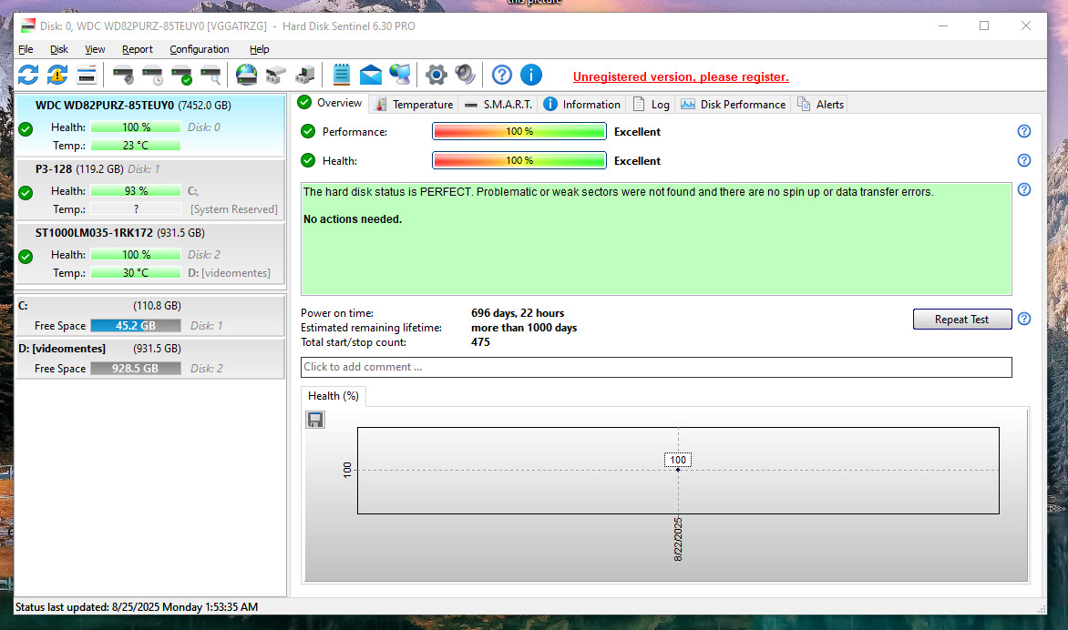
Task: Switch to the Temperature tab
Action: 414,104
